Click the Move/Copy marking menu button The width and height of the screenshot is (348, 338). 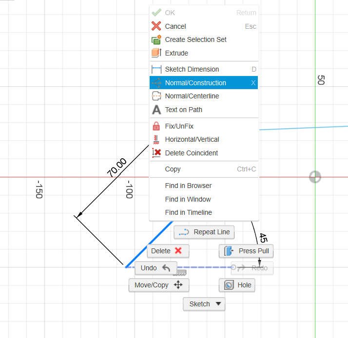point(159,285)
